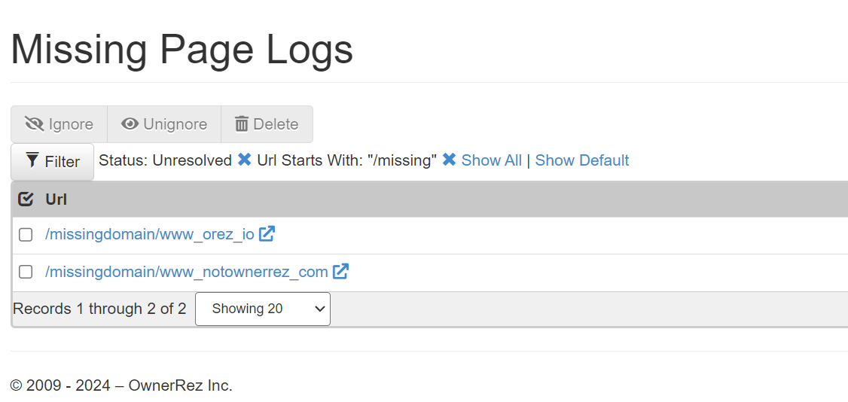Open www_notownerrez_com external link icon
Screen dimensions: 848x402
(340, 271)
